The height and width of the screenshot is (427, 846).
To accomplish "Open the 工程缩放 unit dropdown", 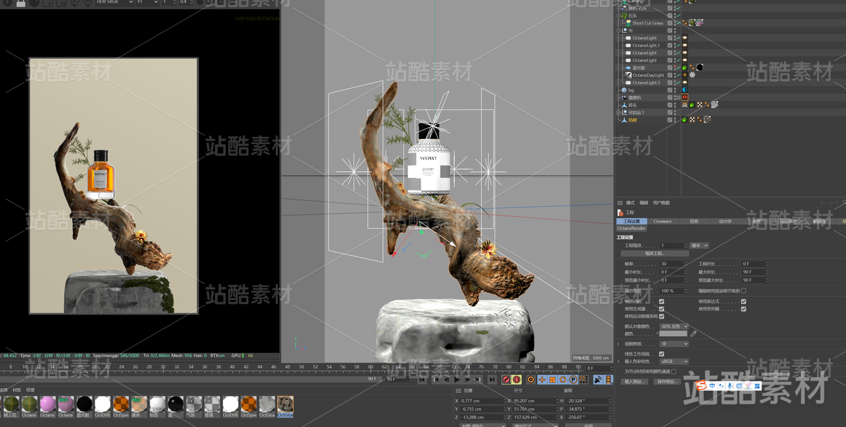I will (699, 245).
